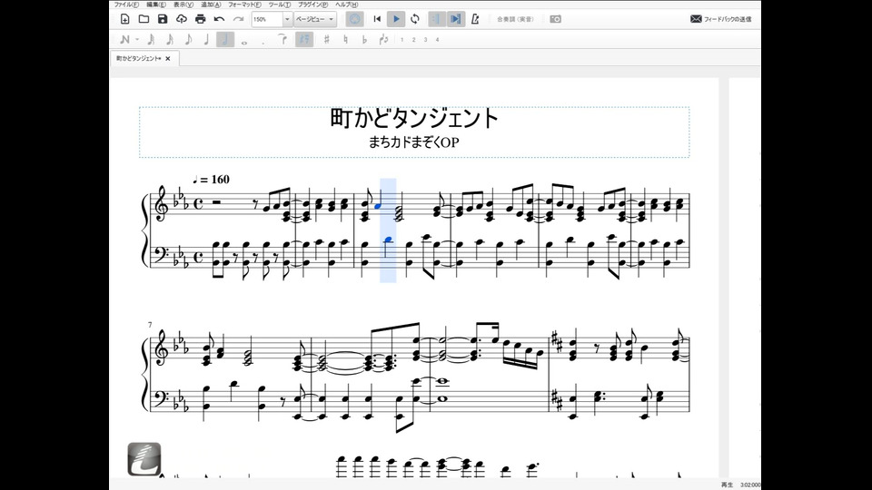Toggle note input mode (N icon)
Screen dimensions: 872x490
point(124,39)
